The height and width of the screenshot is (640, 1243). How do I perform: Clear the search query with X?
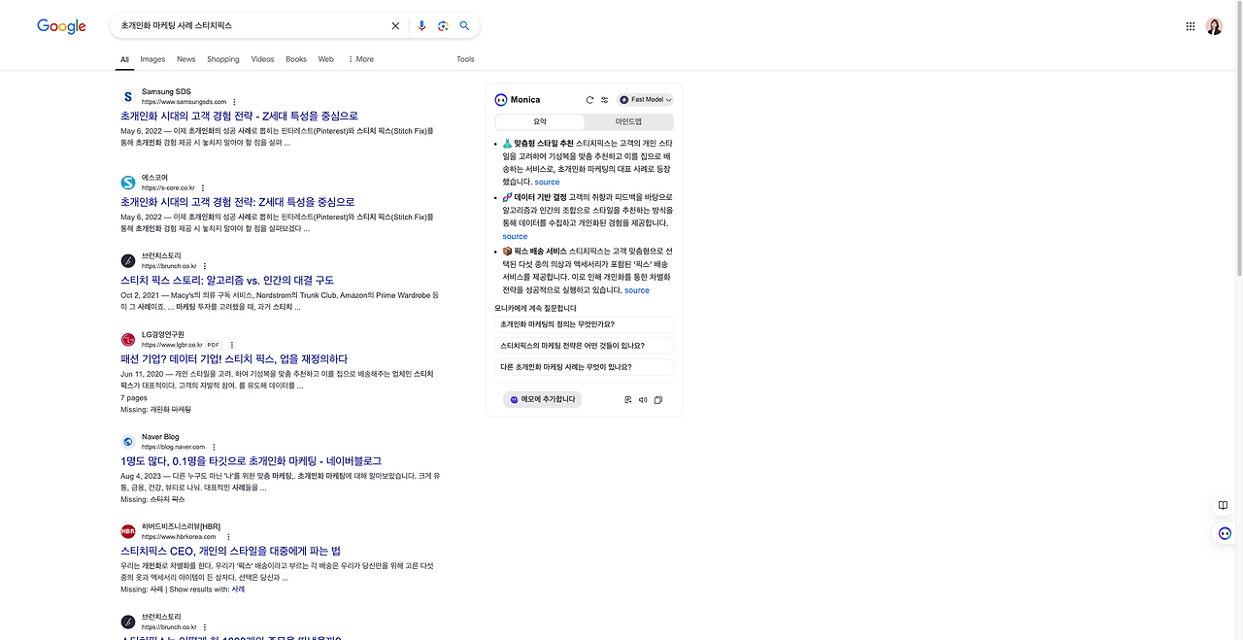coord(395,26)
